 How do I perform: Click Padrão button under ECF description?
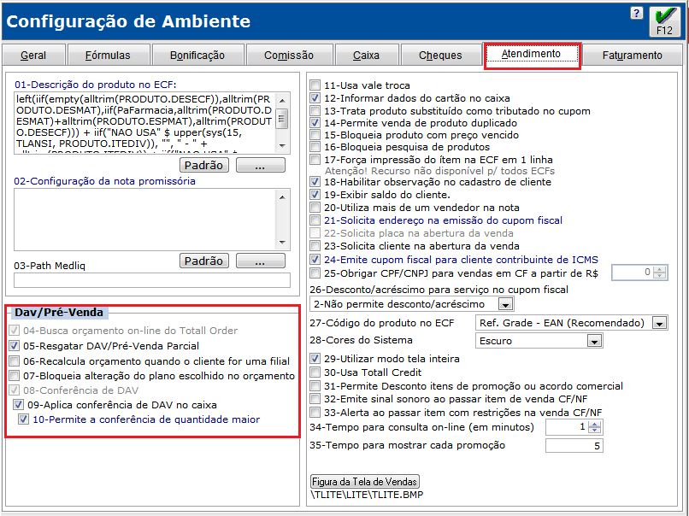pyautogui.click(x=203, y=164)
